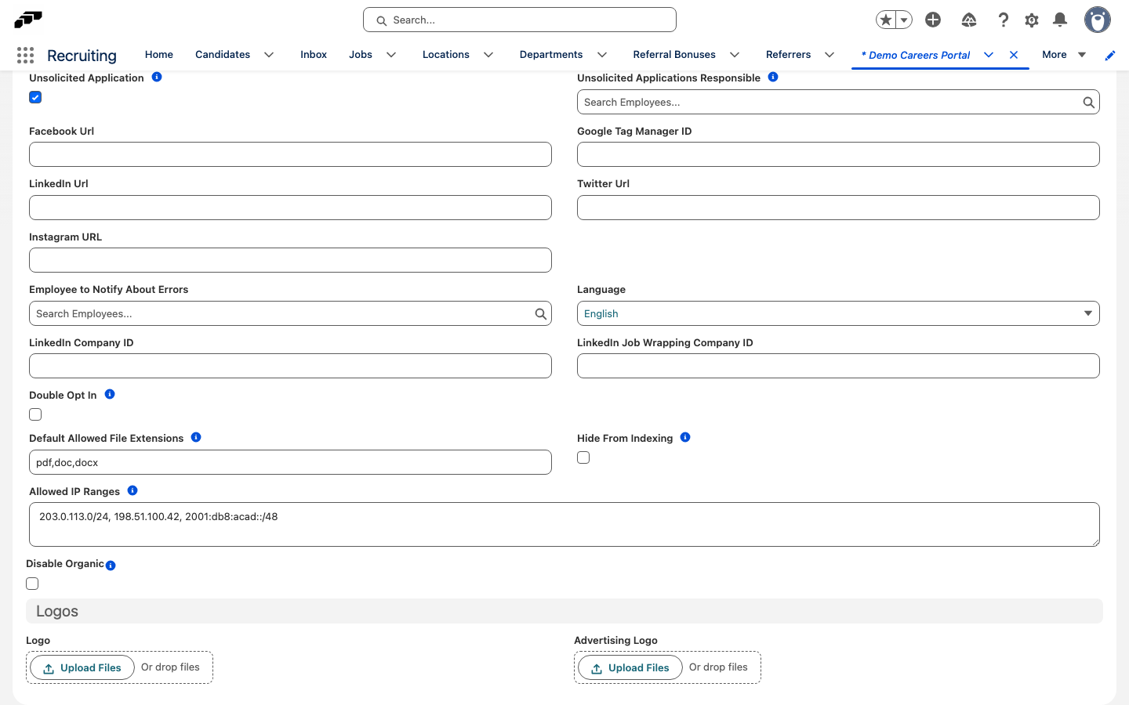Open the user profile avatar
The width and height of the screenshot is (1129, 705).
[x=1098, y=20]
